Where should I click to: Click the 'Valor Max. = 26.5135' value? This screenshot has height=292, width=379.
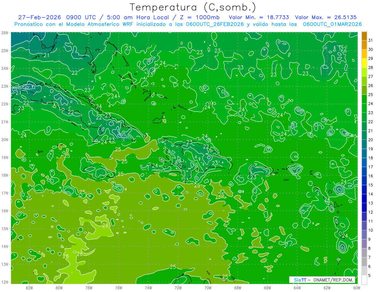(326, 17)
